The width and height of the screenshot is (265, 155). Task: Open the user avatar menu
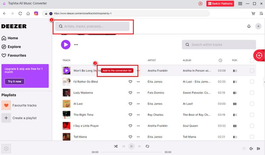[x=258, y=26]
